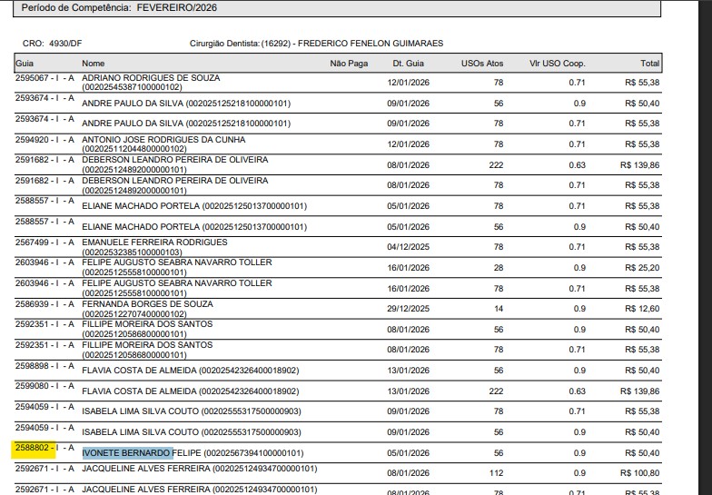Click the date 04/12/2025 for EMANUELE FERREIRA
712x495 pixels.
(409, 247)
